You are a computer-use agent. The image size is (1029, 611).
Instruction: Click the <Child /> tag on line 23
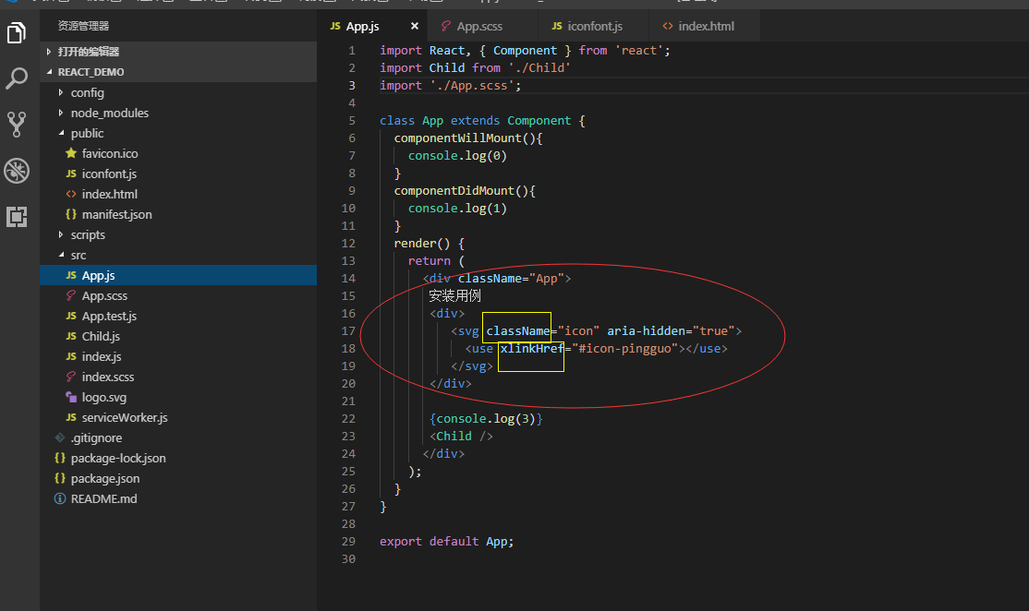tap(461, 437)
